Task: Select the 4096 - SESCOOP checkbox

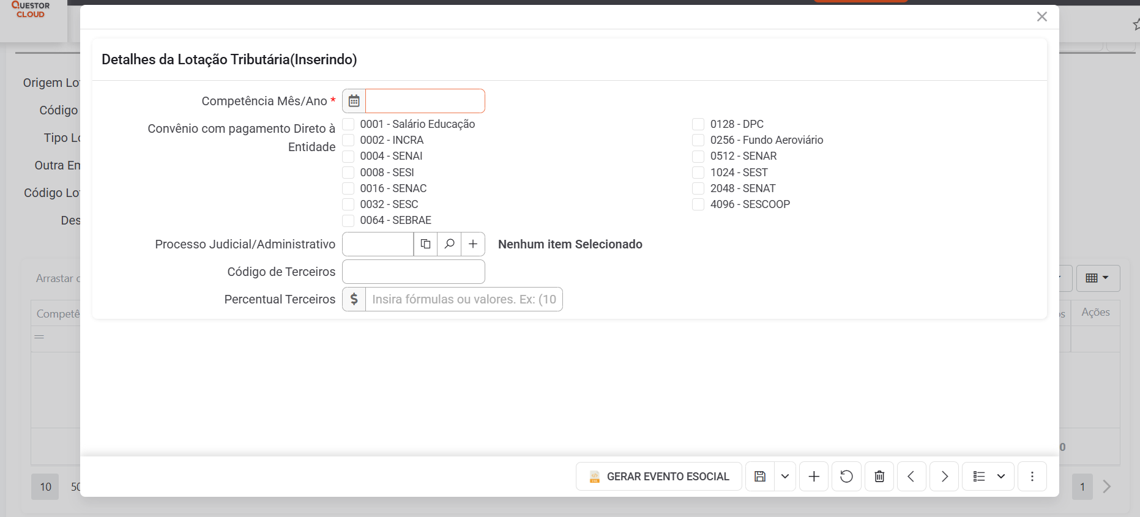Action: (698, 204)
